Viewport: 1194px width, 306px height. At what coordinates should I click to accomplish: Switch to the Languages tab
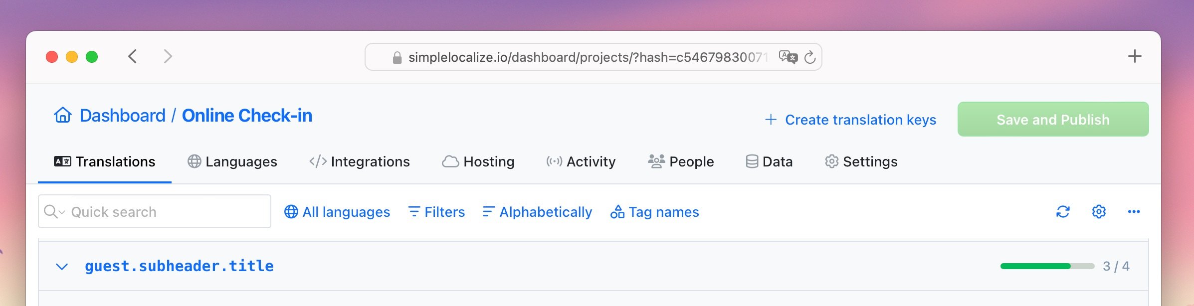(232, 161)
